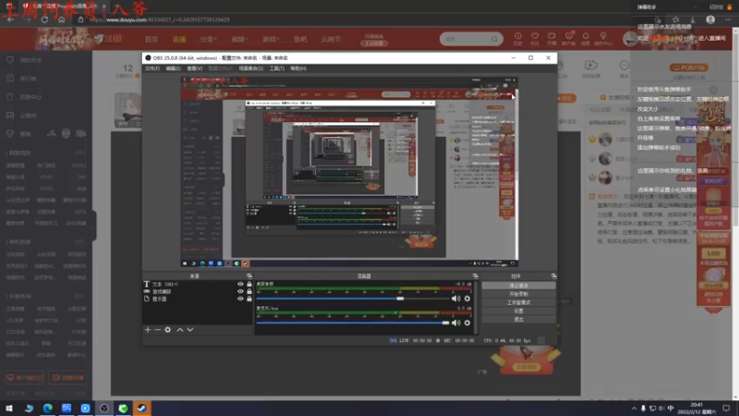Click the stop streaming button in OBS
Screen dimensions: 739x416
point(518,286)
